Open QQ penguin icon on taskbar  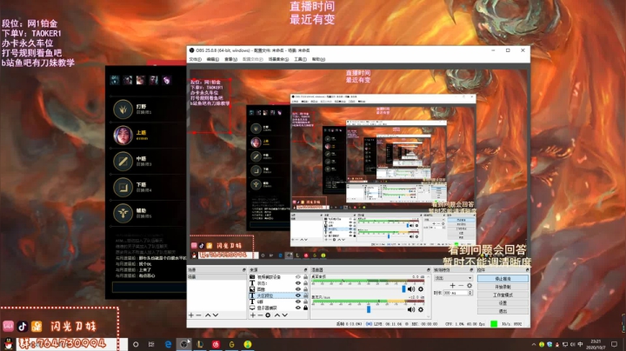click(9, 344)
